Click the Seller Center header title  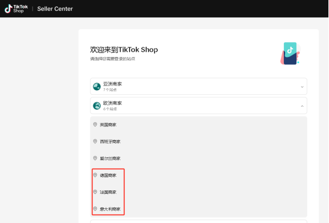click(55, 9)
